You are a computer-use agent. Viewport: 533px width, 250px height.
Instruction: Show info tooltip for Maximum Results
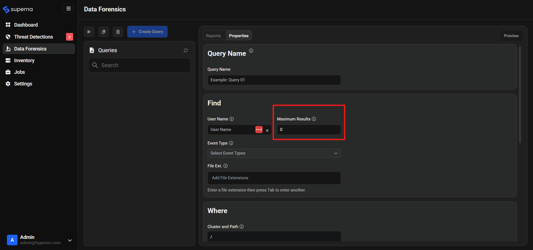(x=314, y=119)
